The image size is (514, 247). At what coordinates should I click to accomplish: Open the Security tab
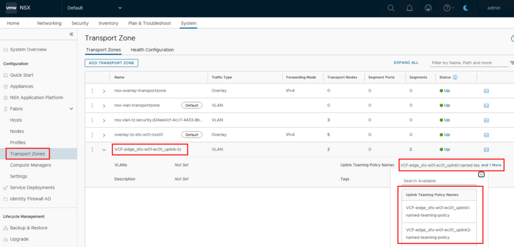point(80,23)
